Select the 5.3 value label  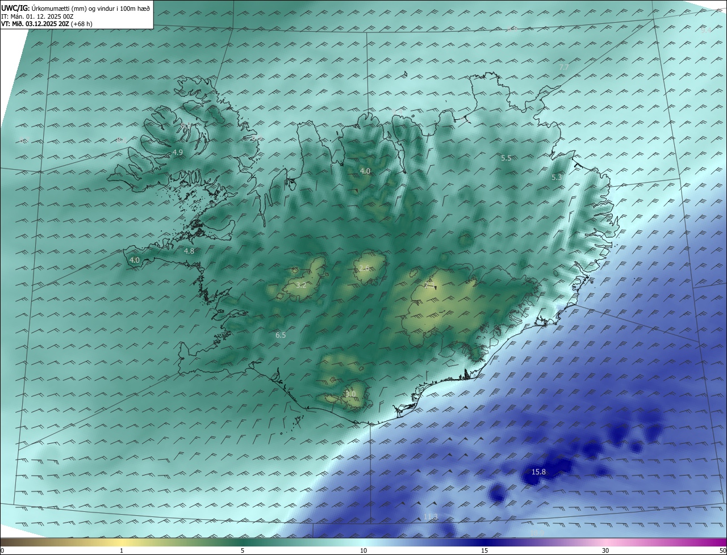click(x=557, y=178)
